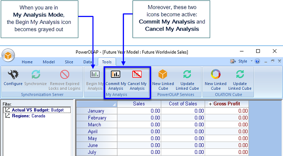Image resolution: width=283 pixels, height=156 pixels.
Task: Select the January row header
Action: click(97, 111)
